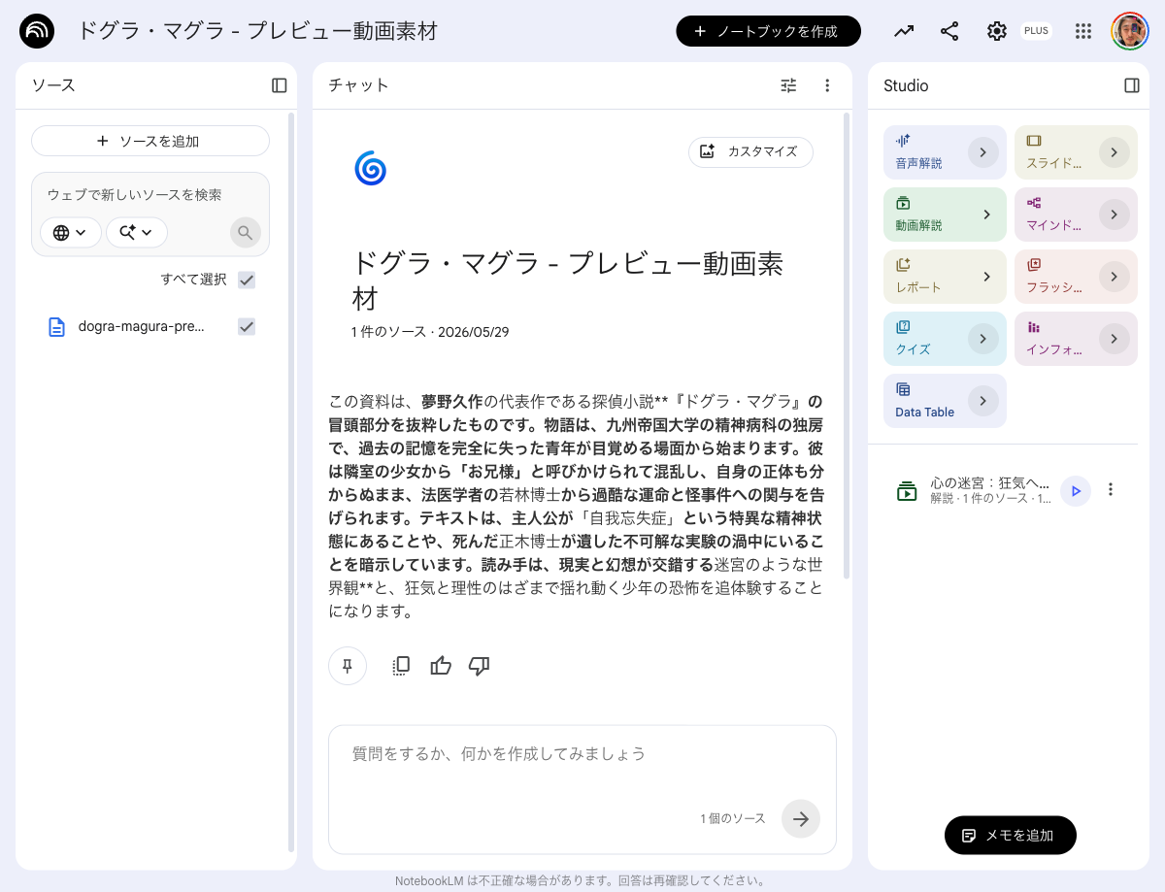Image resolution: width=1165 pixels, height=892 pixels.
Task: Open the analytics trend icon
Action: [904, 31]
